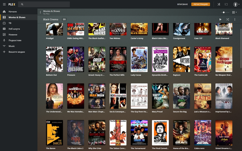Open Уеб шоута in the sidebar
This screenshot has width=242, height=151.
click(x=19, y=29)
